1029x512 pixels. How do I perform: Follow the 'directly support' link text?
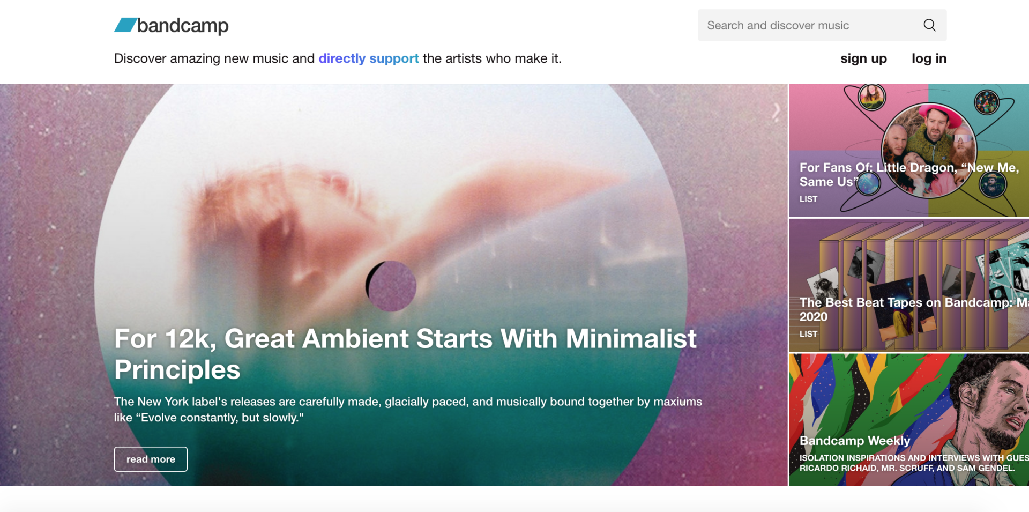[369, 58]
